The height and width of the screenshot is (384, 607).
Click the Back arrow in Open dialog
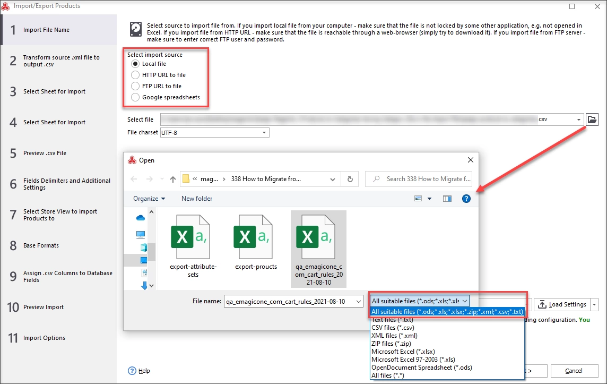pyautogui.click(x=134, y=179)
